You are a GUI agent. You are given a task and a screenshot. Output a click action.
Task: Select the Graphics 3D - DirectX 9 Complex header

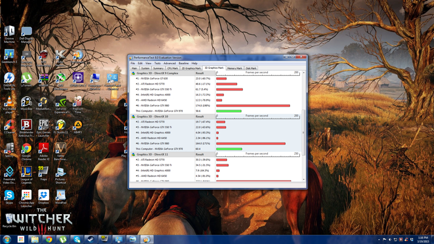157,73
